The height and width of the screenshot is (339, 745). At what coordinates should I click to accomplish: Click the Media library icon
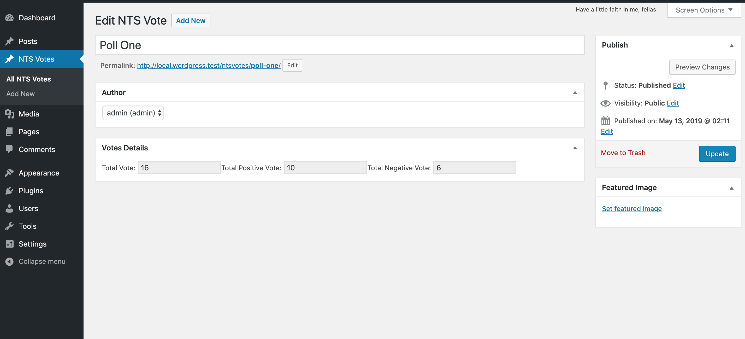(9, 114)
